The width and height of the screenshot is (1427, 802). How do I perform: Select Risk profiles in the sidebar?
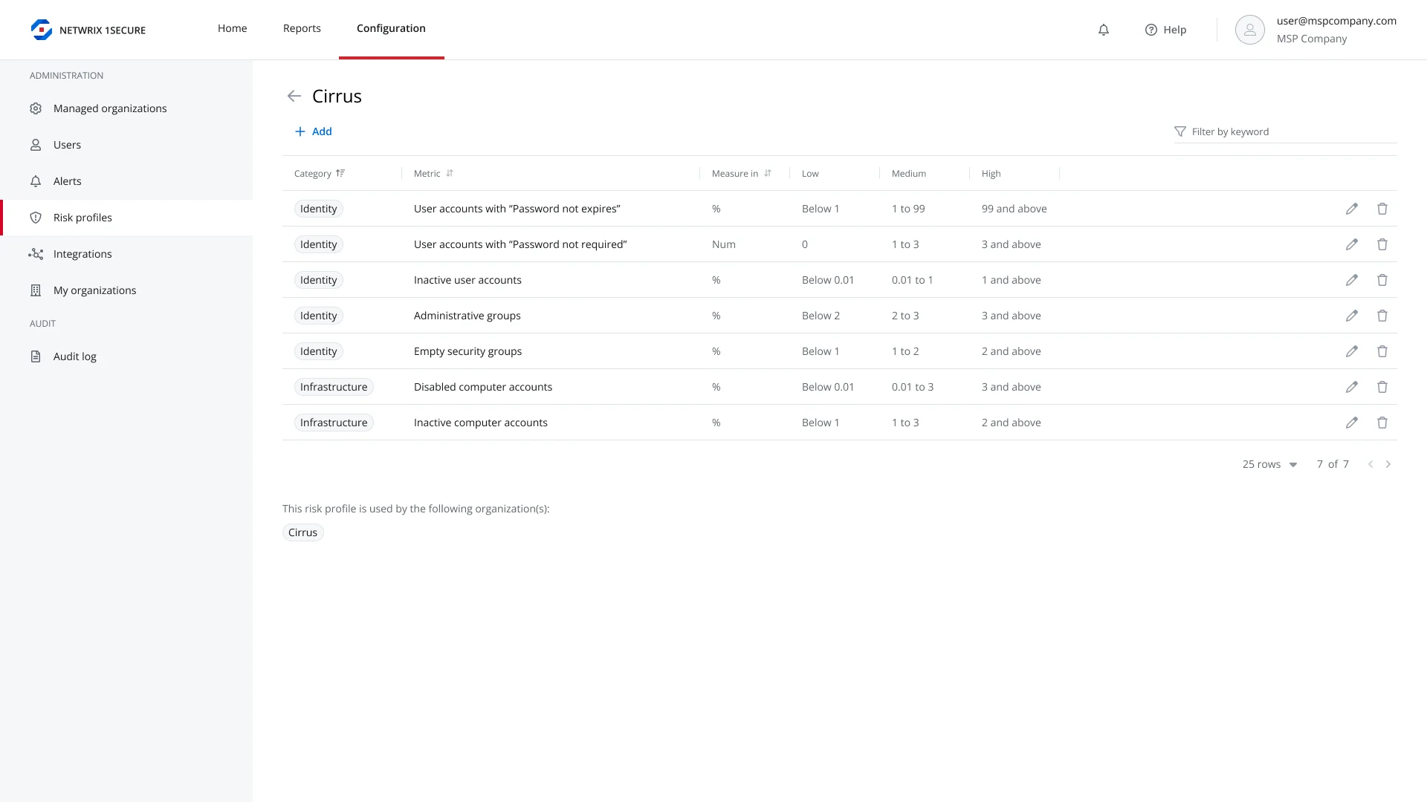point(126,218)
